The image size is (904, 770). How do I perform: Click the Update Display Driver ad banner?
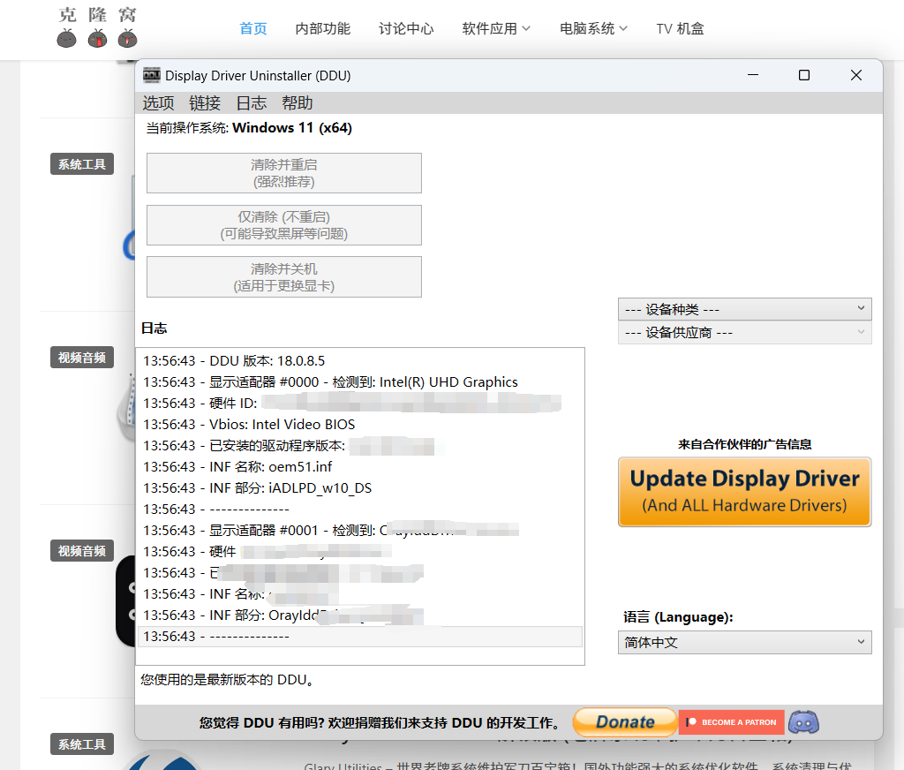pyautogui.click(x=744, y=492)
